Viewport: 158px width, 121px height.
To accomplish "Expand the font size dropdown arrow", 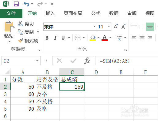I will pos(109,27).
